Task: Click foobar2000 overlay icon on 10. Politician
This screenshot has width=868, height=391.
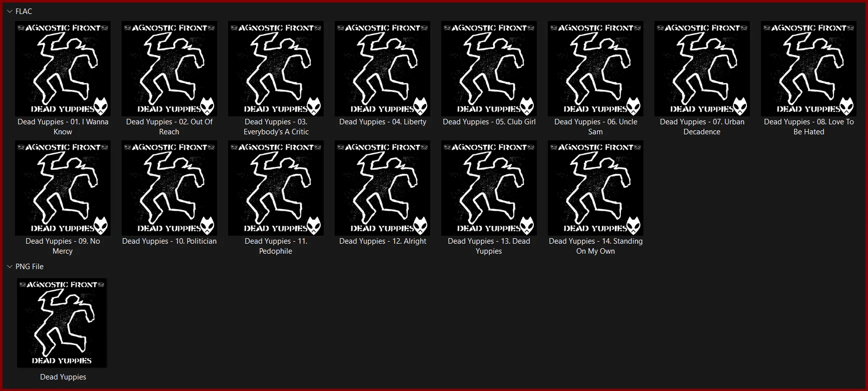Action: coord(208,226)
